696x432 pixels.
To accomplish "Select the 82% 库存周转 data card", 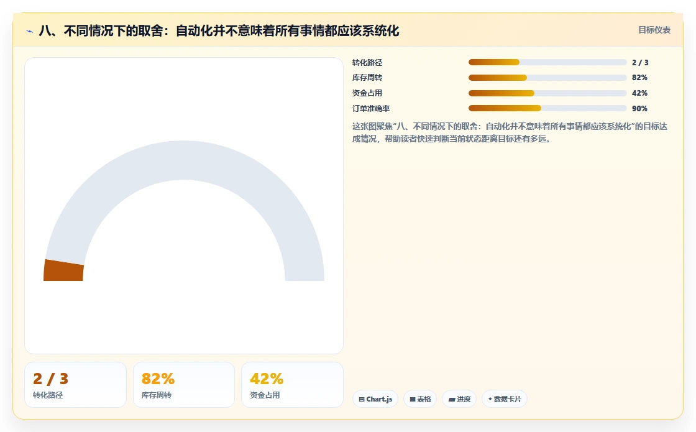I will [x=184, y=385].
